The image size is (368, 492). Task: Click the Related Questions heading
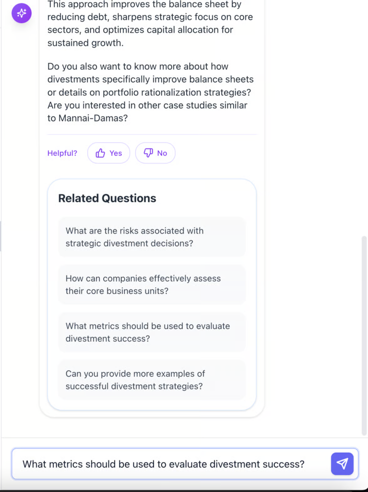[107, 198]
